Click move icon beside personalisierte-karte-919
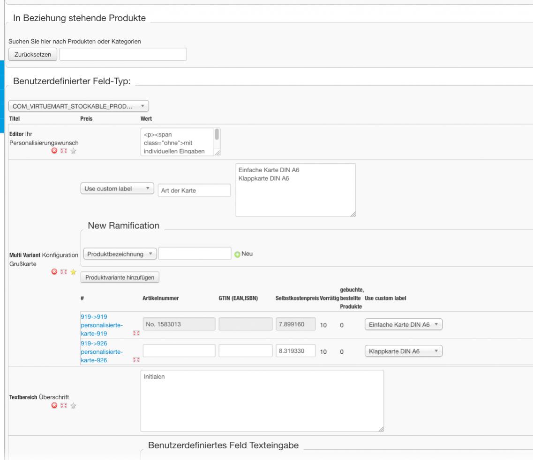 [x=136, y=334]
